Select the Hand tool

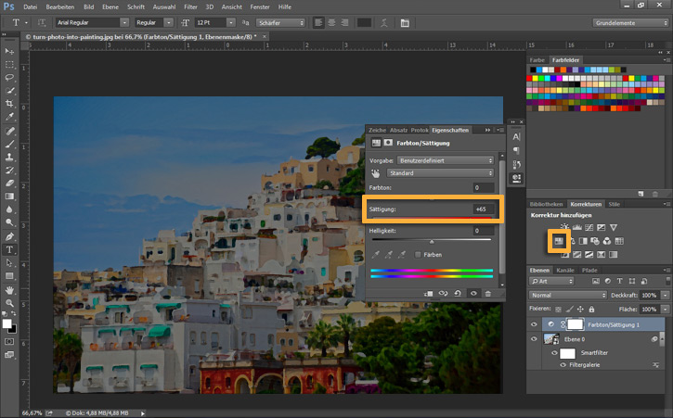[x=10, y=289]
